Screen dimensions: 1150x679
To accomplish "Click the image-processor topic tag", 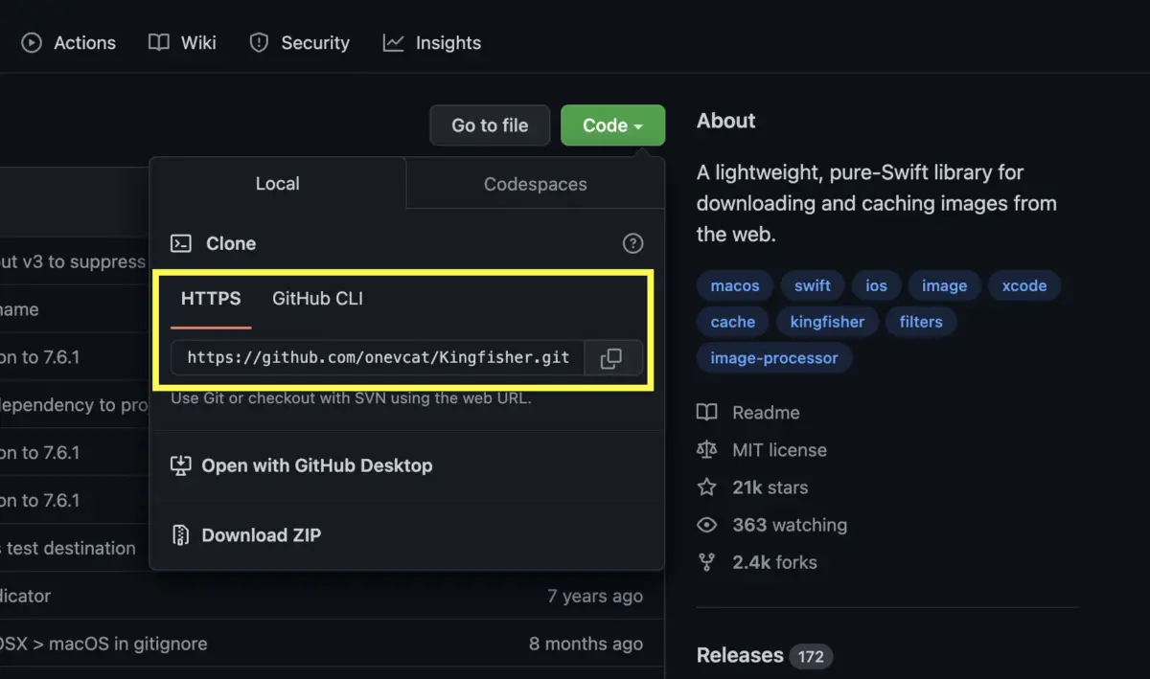I will [x=774, y=358].
